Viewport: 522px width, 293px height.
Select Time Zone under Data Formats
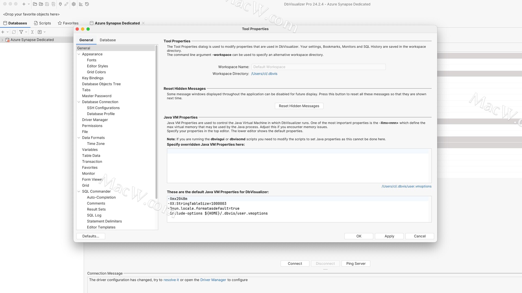96,144
